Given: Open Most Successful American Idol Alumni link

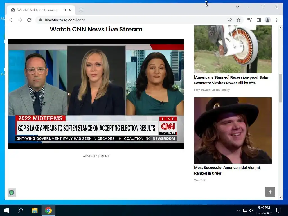Looking at the screenshot, I should click(x=227, y=170).
